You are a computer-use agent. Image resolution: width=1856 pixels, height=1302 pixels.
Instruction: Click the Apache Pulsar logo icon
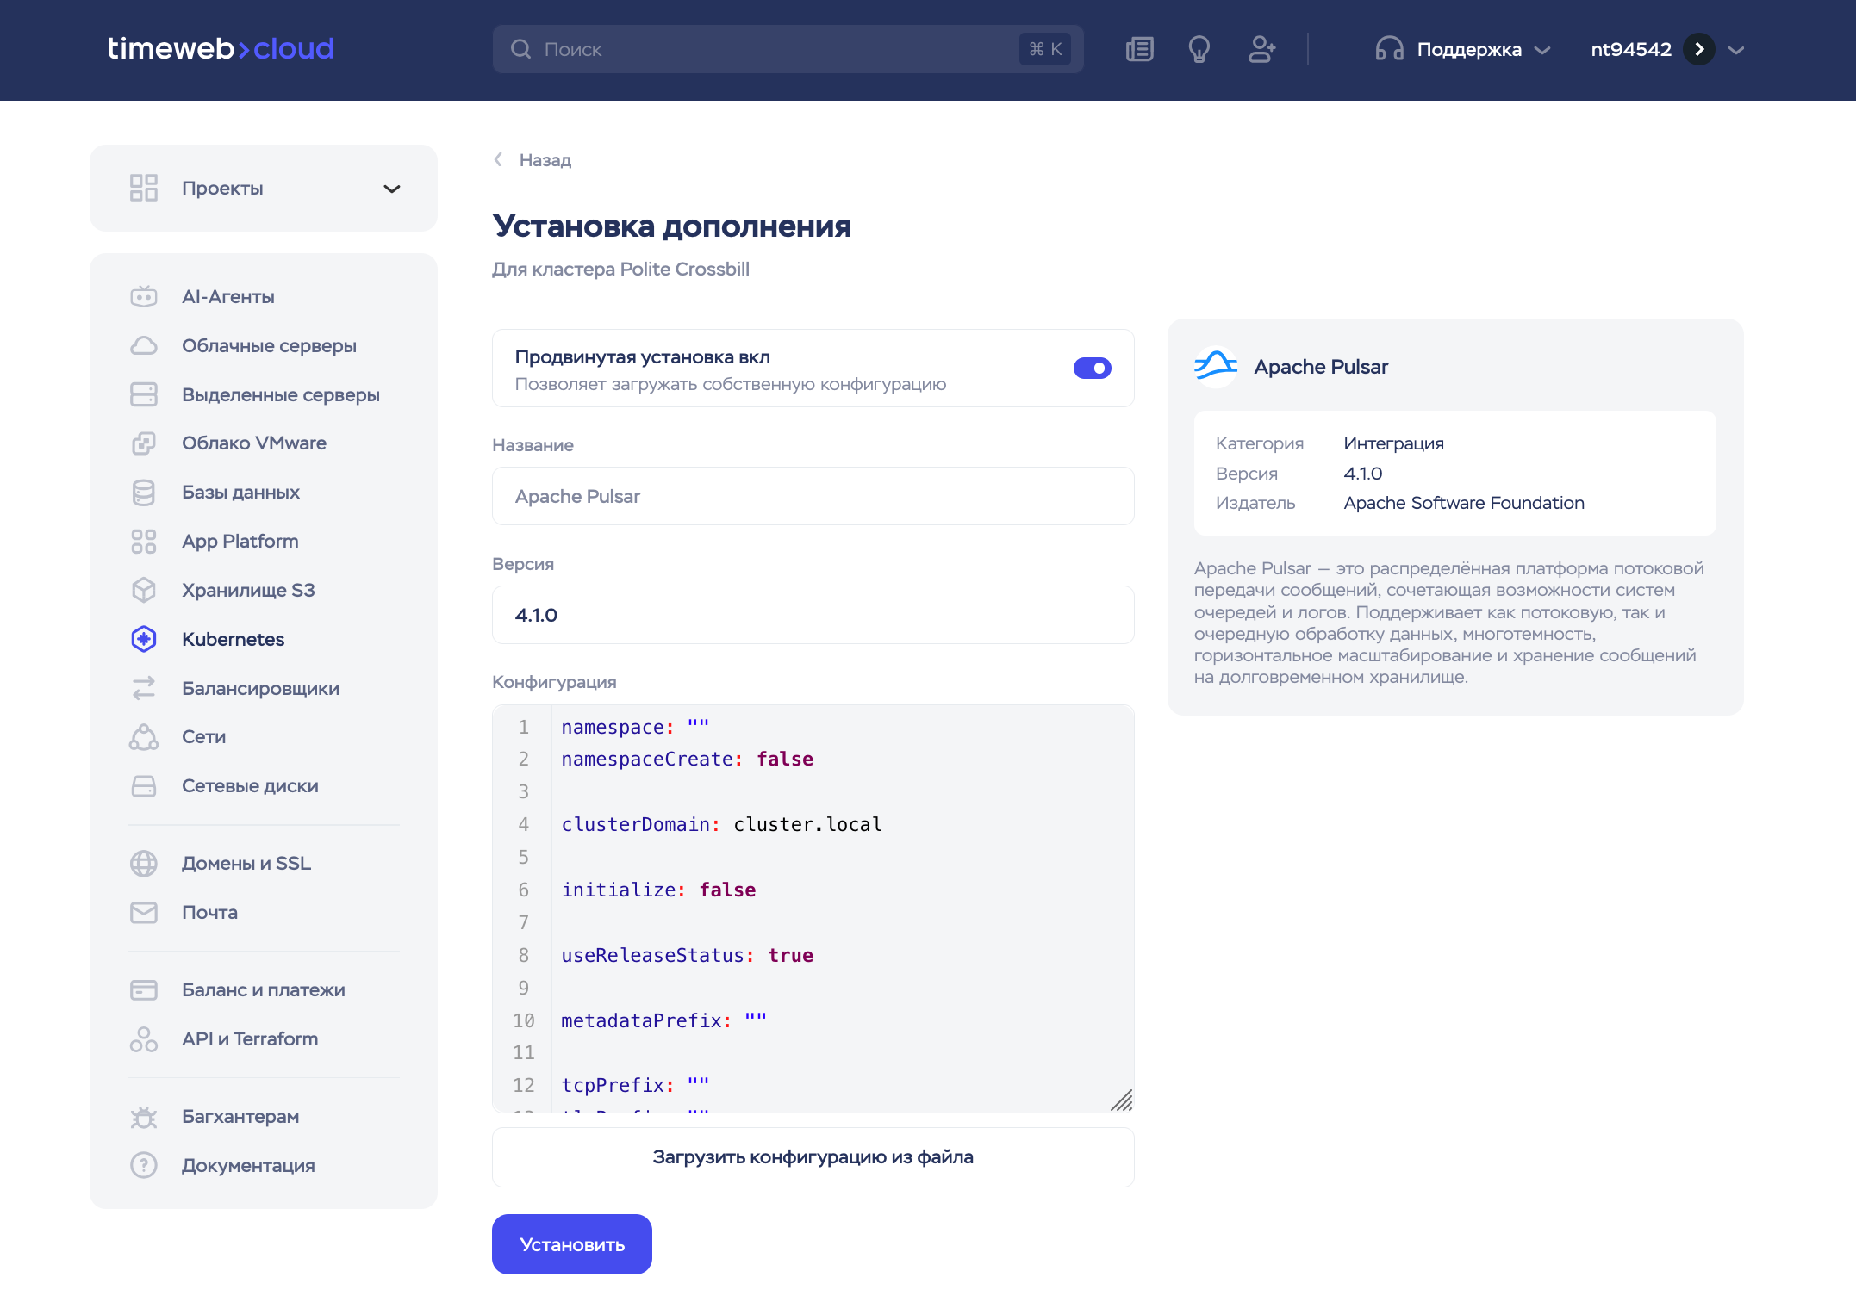click(x=1216, y=367)
